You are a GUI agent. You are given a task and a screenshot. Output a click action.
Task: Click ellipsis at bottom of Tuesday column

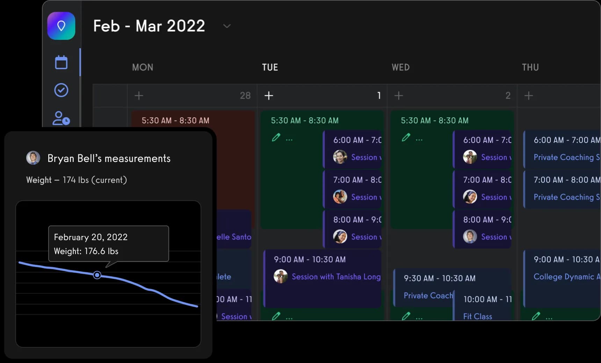tap(289, 318)
